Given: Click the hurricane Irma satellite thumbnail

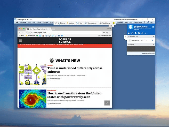Looking at the screenshot, I should tap(33, 99).
